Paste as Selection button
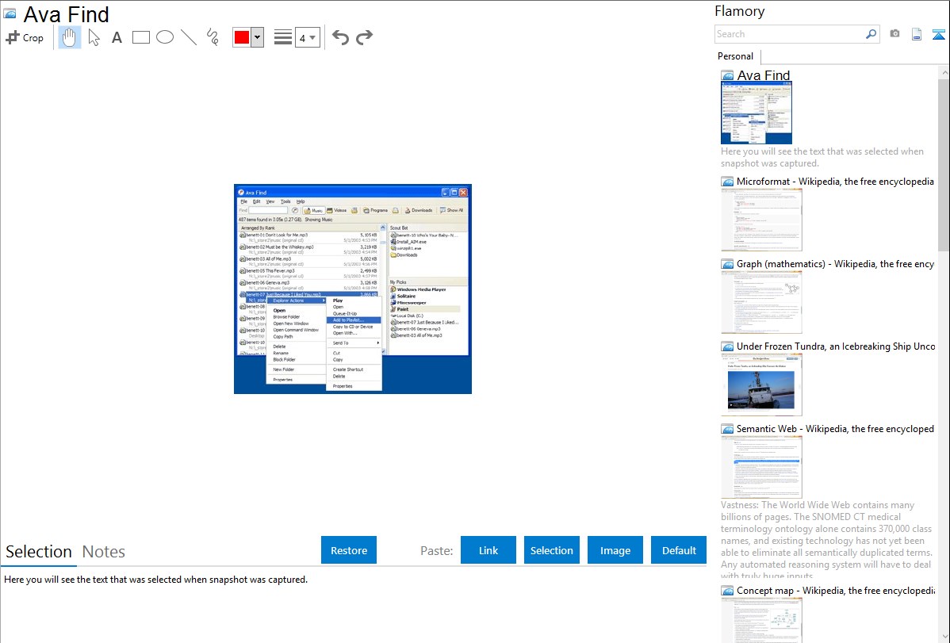Image resolution: width=950 pixels, height=643 pixels. [x=552, y=550]
